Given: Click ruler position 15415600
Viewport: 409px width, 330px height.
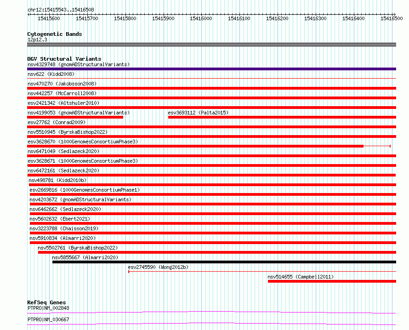Looking at the screenshot, I should click(49, 18).
